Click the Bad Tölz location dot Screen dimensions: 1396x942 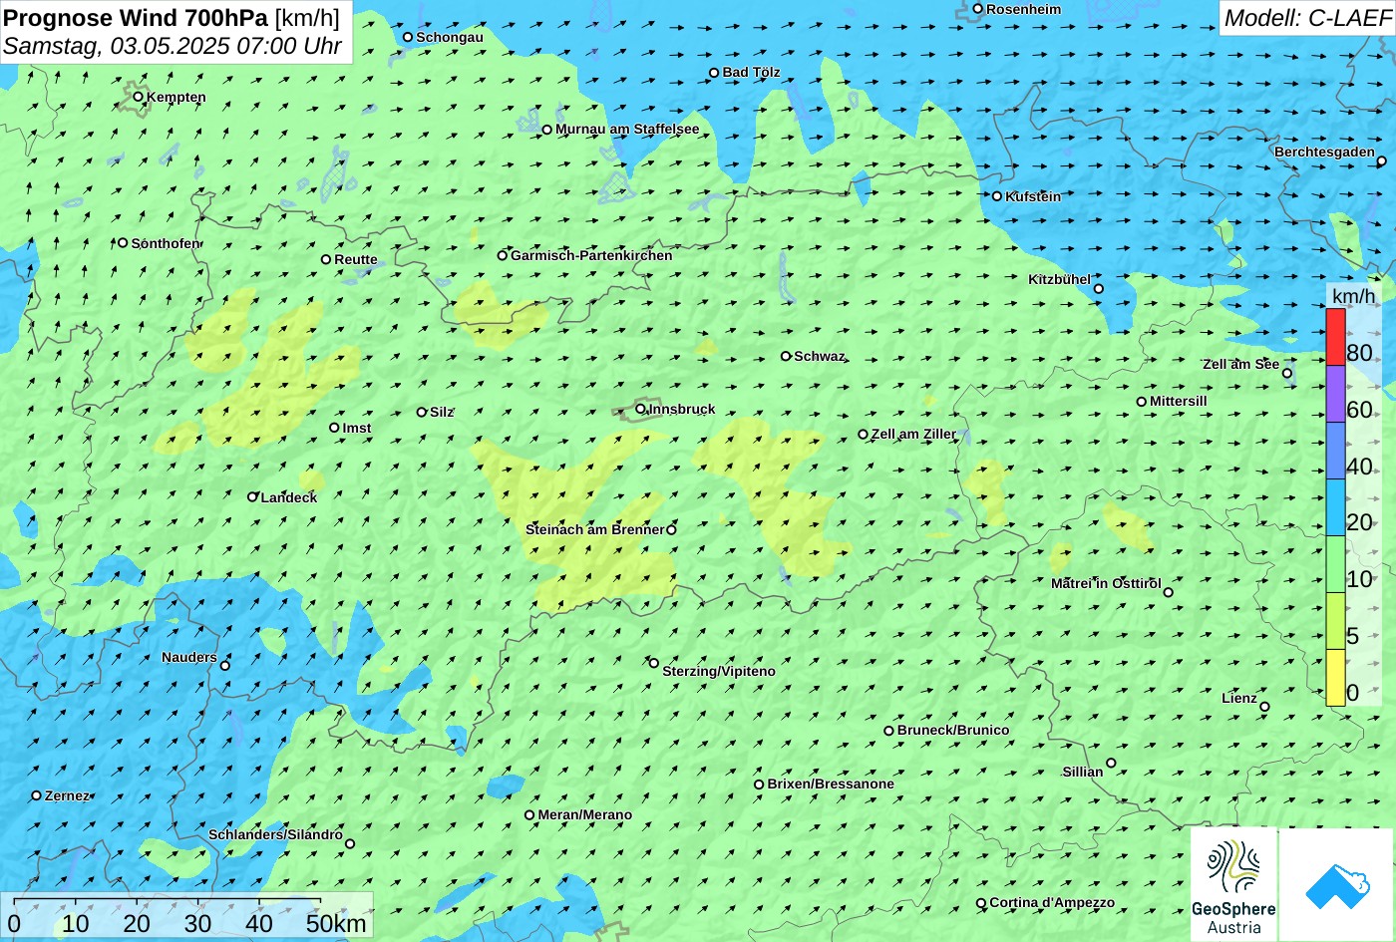714,73
